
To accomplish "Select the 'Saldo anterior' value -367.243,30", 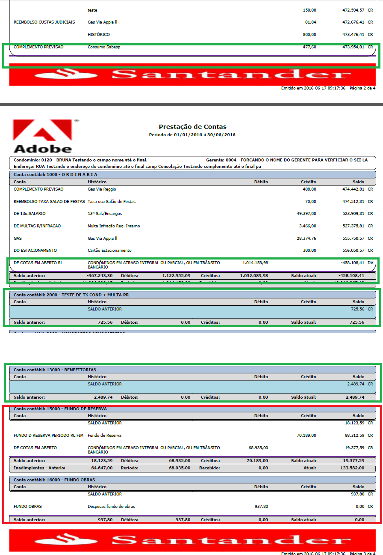I will click(100, 275).
